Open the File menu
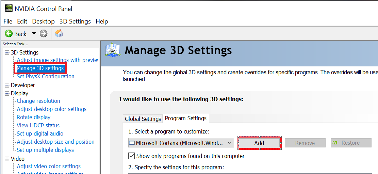 pyautogui.click(x=8, y=21)
